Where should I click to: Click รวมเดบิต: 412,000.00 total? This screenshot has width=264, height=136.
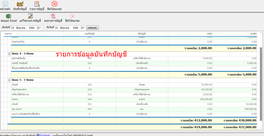(x=196, y=120)
